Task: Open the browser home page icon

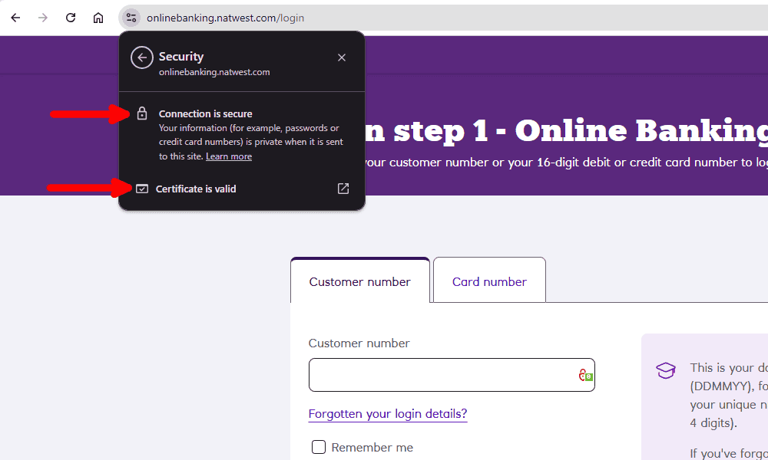Action: [x=98, y=18]
